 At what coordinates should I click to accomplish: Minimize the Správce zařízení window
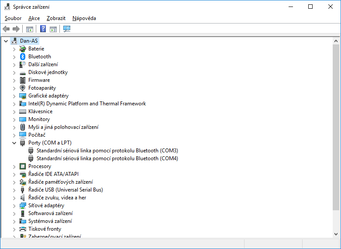pyautogui.click(x=291, y=7)
